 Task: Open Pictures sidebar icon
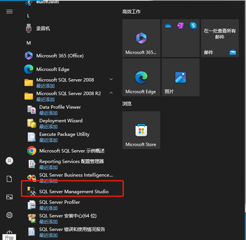click(9, 197)
